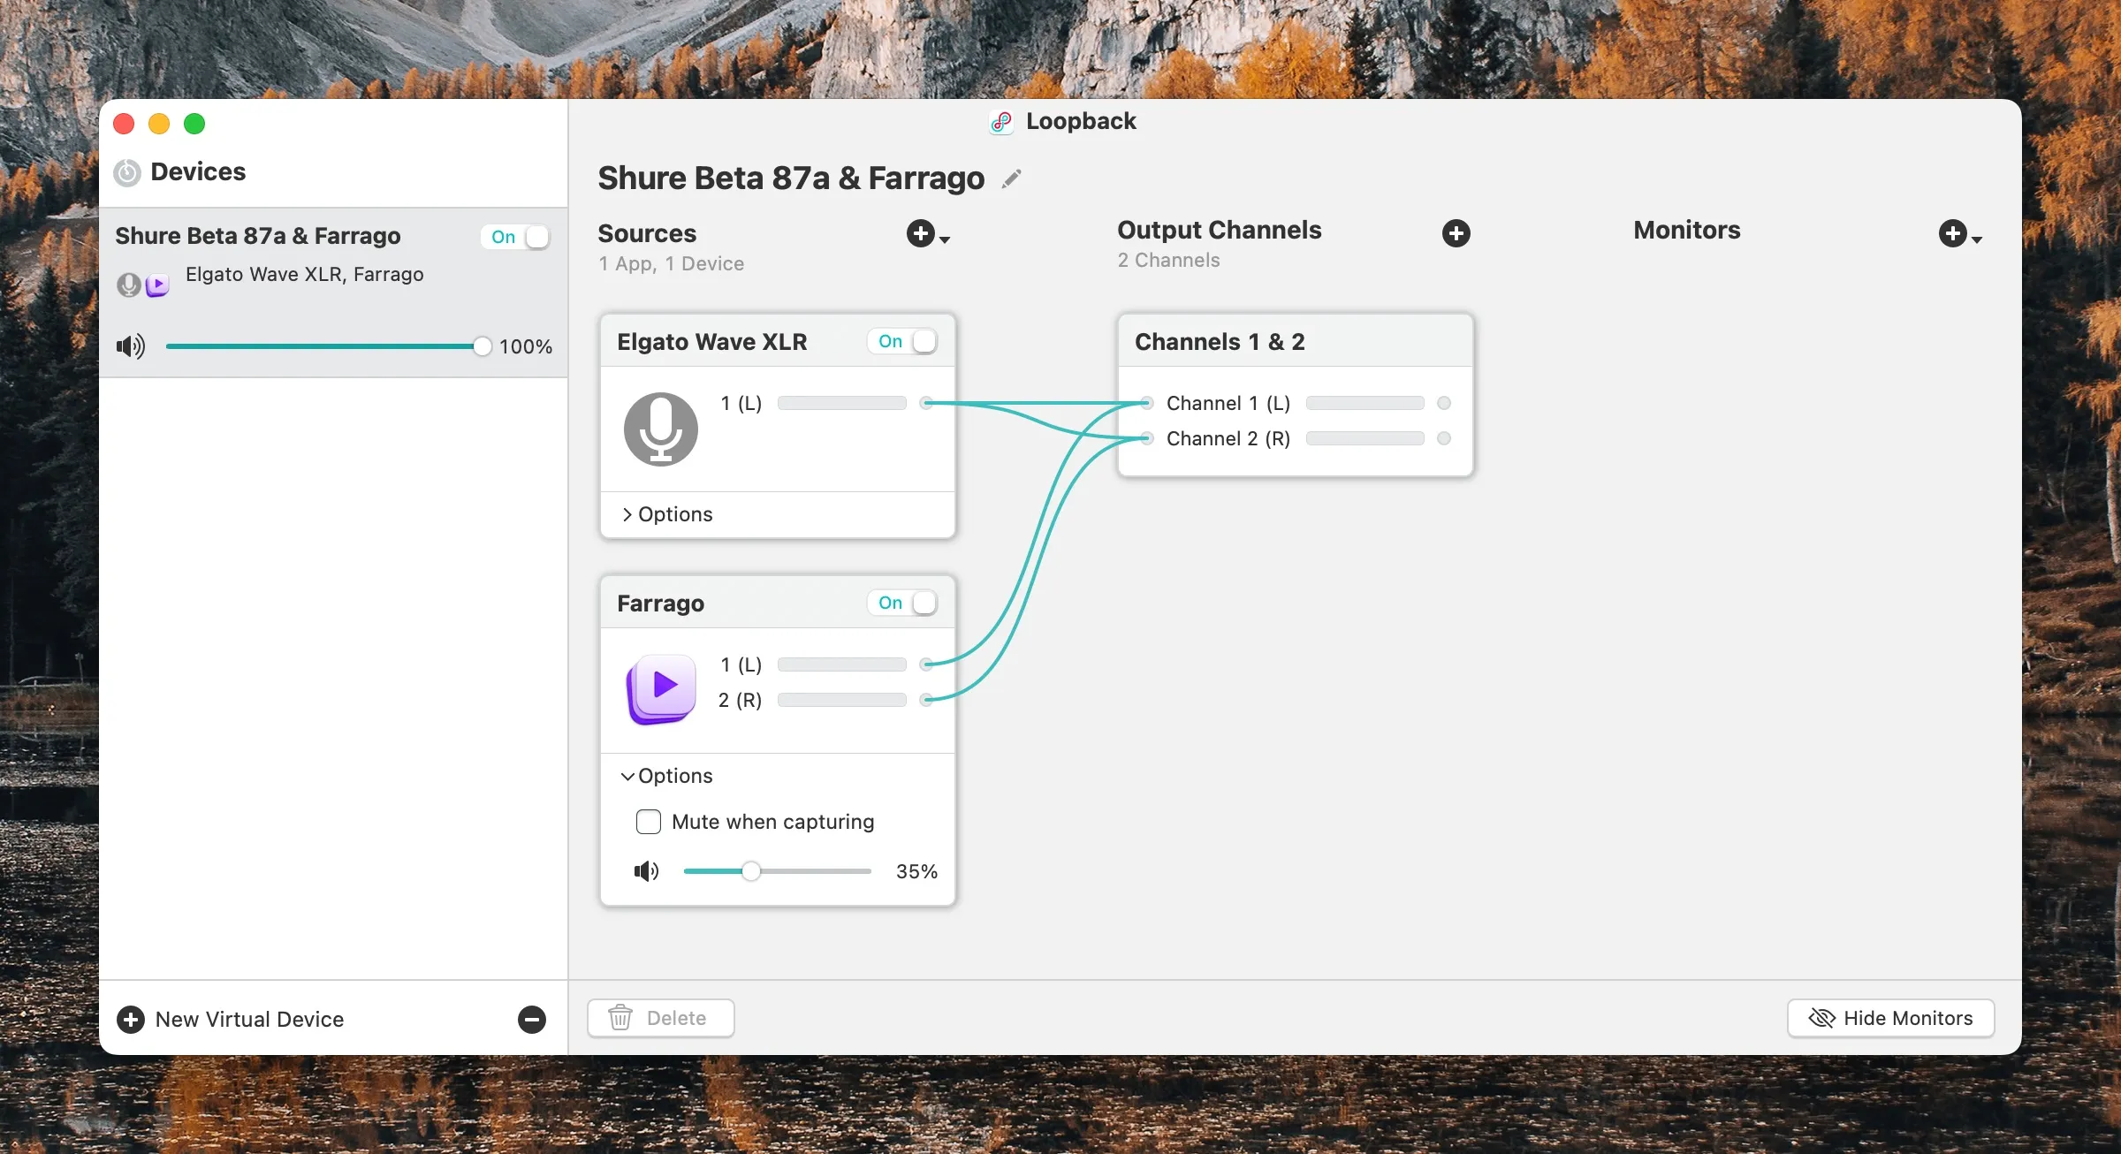This screenshot has height=1154, width=2121.
Task: Toggle the Elgato Wave XLR source off
Action: click(x=902, y=342)
